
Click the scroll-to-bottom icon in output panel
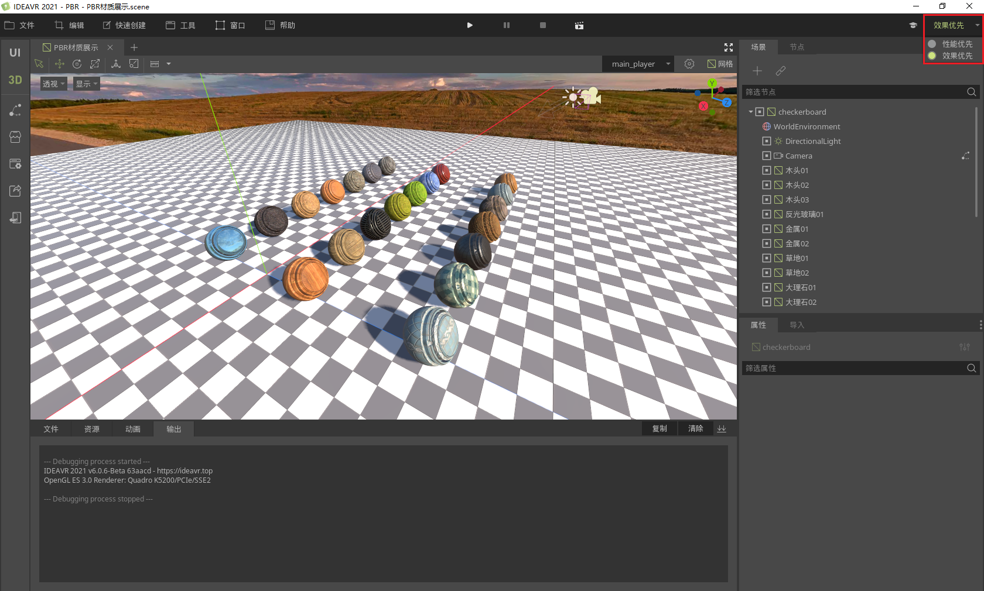coord(722,429)
